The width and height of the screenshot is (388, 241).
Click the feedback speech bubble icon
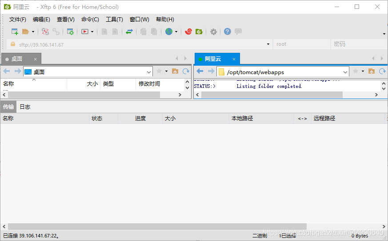click(238, 32)
